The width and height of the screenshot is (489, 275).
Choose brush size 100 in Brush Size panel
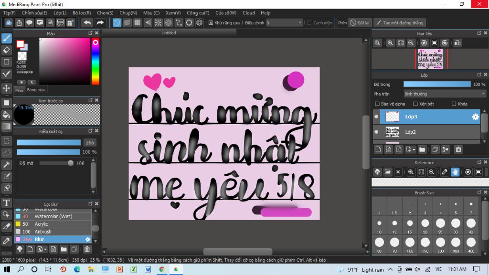click(x=410, y=243)
